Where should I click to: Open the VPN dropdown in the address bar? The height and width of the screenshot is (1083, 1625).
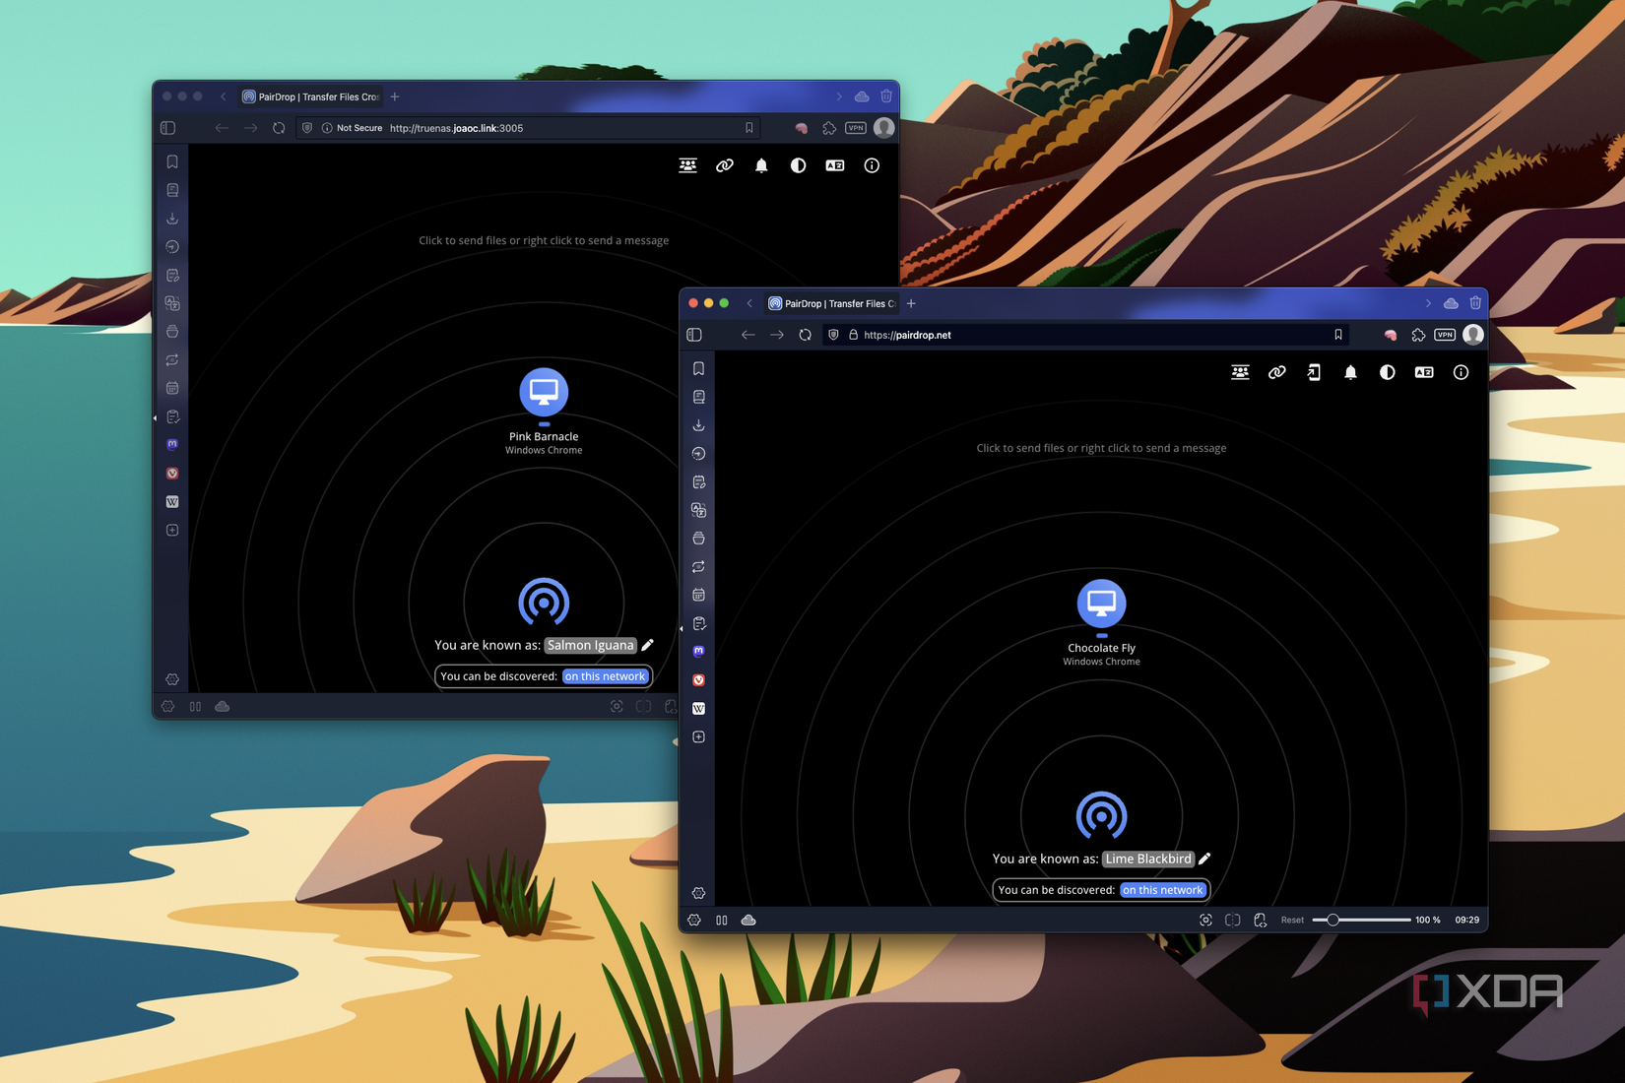(x=1444, y=335)
